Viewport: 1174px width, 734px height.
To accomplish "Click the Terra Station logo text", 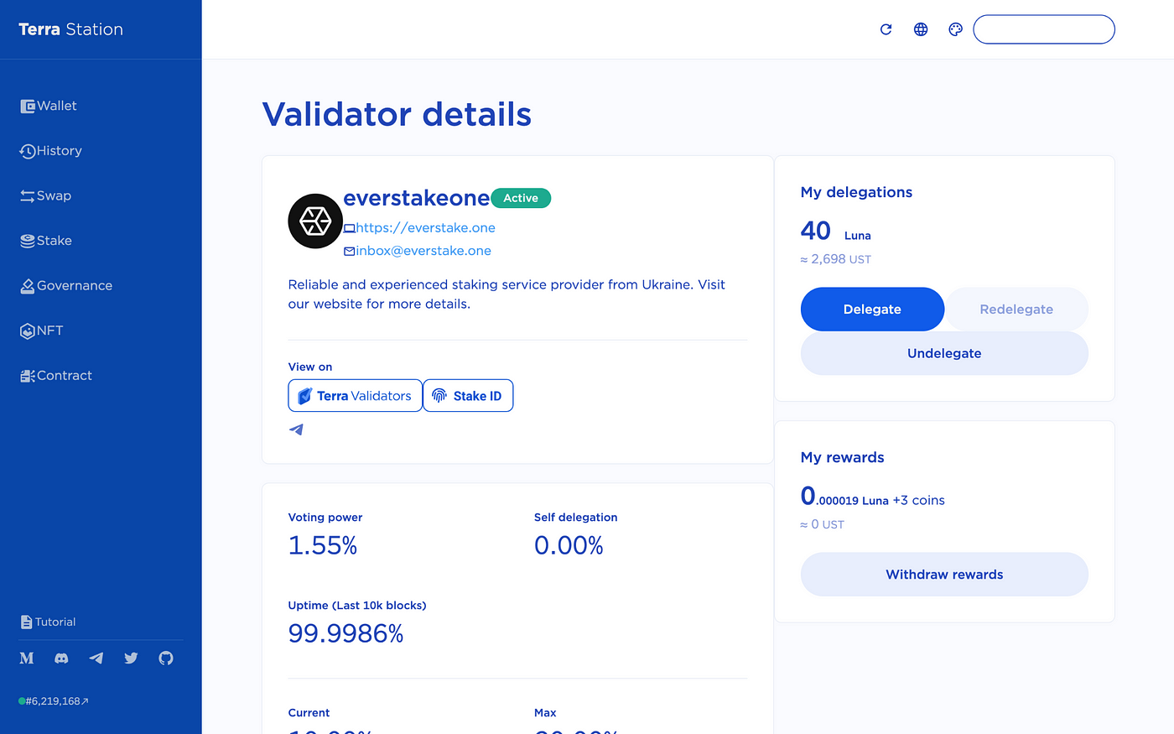I will point(70,29).
